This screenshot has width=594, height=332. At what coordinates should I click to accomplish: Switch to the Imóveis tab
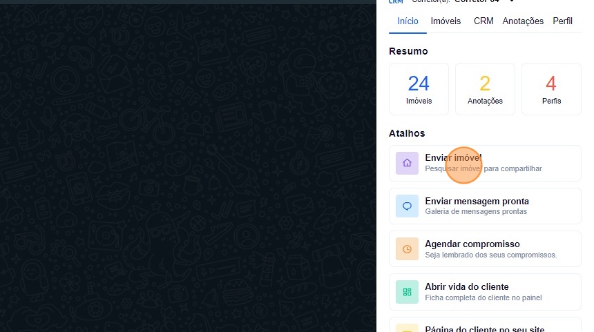pos(445,21)
